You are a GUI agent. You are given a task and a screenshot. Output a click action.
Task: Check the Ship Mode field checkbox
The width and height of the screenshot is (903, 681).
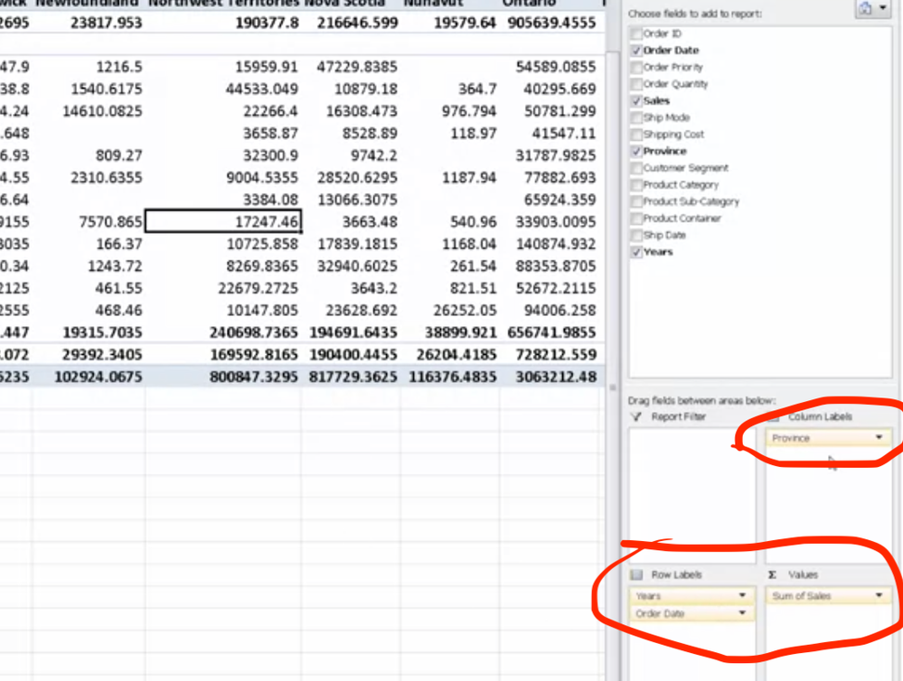point(636,117)
